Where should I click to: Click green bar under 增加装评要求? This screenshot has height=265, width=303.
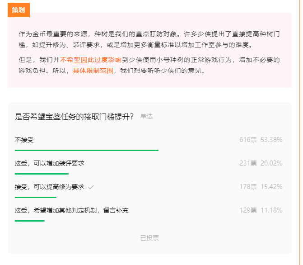(42, 173)
